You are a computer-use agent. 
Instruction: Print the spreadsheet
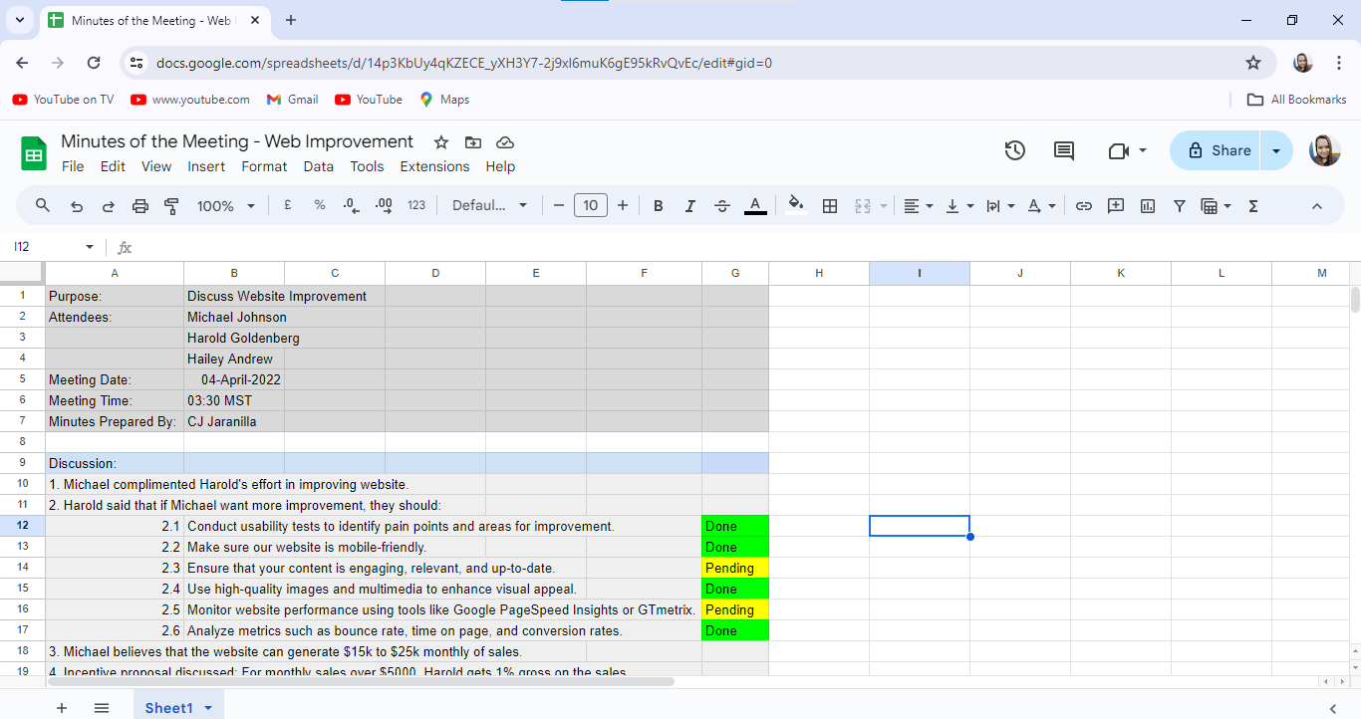point(140,206)
